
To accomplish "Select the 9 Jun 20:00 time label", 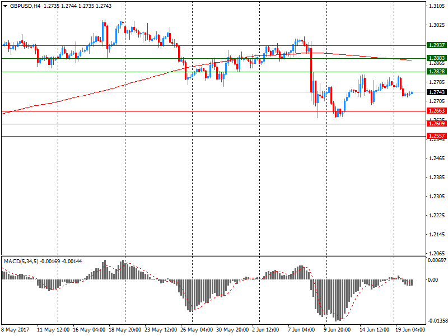I will (x=337, y=330).
